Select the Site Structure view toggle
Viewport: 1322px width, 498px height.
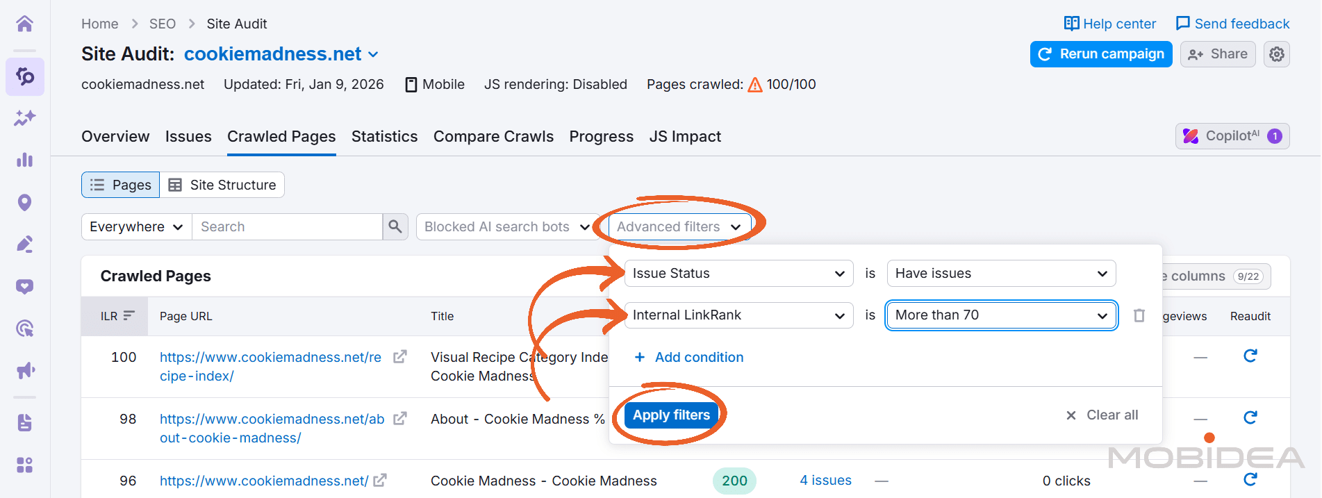[x=222, y=185]
